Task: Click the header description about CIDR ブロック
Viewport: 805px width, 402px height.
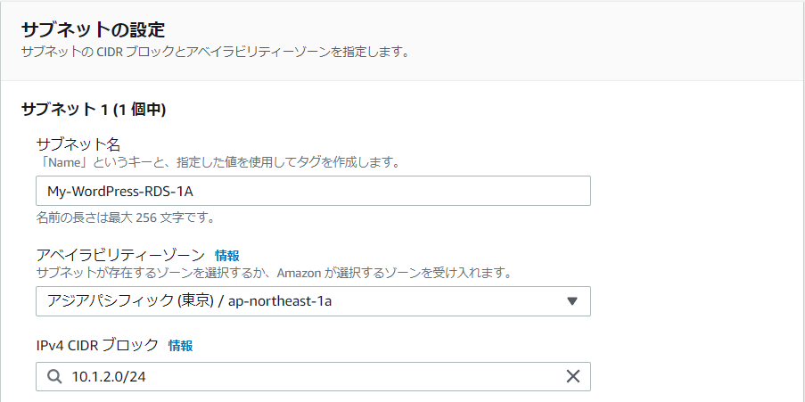Action: click(x=215, y=53)
